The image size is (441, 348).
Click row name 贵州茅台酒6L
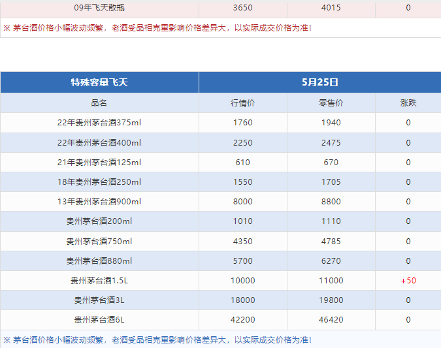click(x=99, y=320)
